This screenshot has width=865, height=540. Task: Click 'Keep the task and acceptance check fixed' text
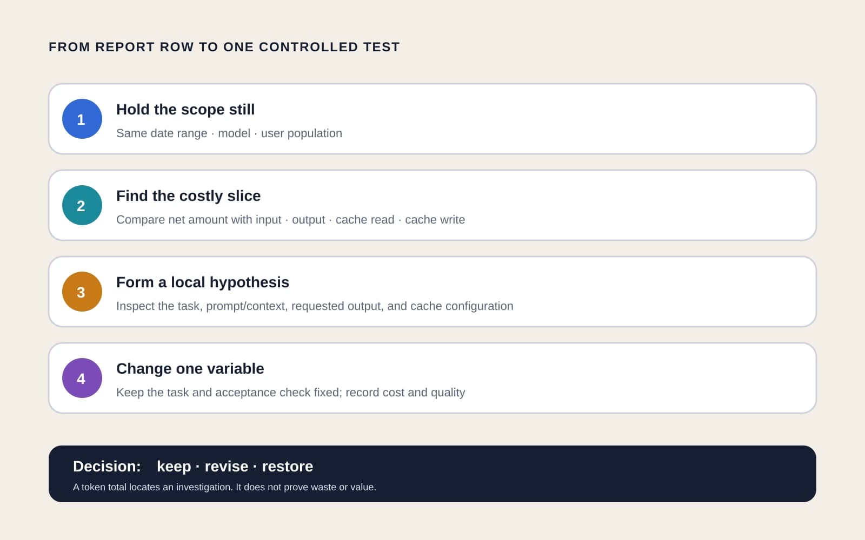(291, 393)
